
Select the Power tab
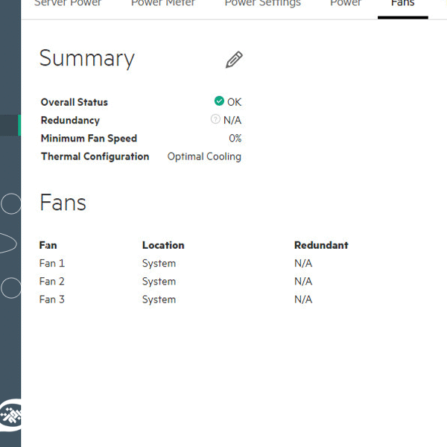[346, 4]
